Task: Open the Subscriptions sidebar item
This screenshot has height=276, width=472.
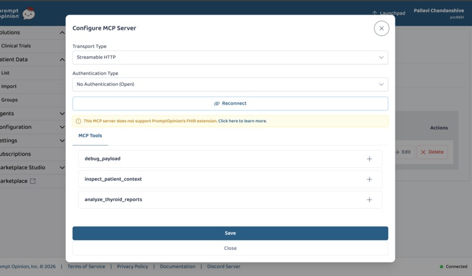Action: pyautogui.click(x=15, y=154)
